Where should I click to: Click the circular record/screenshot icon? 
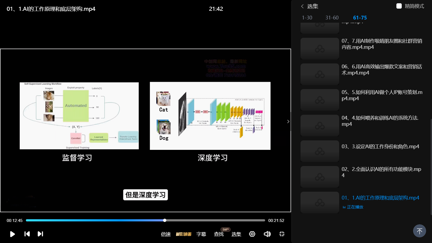click(x=252, y=234)
